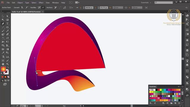Select the Blend tool

(7, 53)
